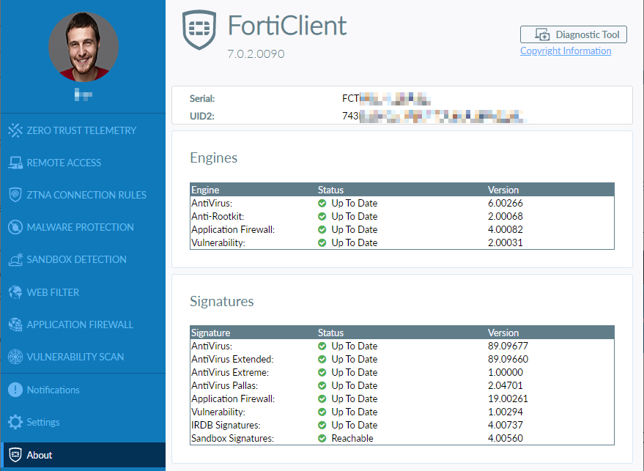Click the Sandbox Signatures Reachable status
The height and width of the screenshot is (471, 644).
tap(352, 438)
